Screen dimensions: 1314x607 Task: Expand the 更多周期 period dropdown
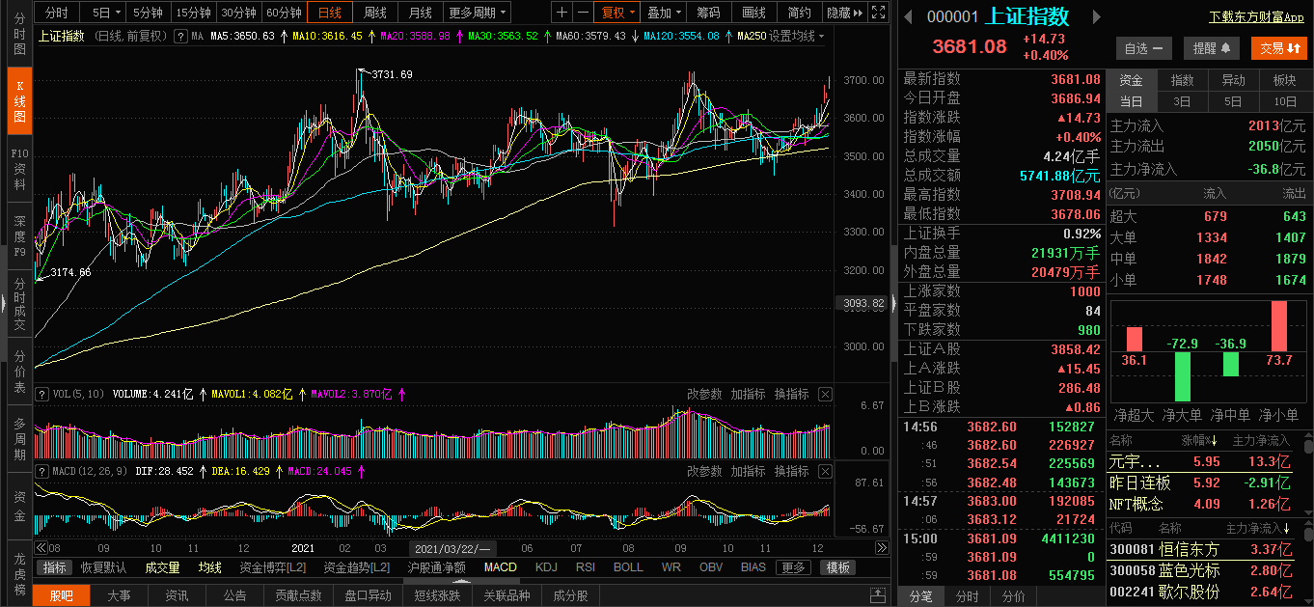click(x=478, y=13)
